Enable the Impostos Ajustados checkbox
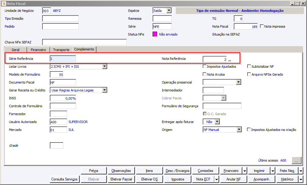This screenshot has width=307, height=185. (x=204, y=67)
